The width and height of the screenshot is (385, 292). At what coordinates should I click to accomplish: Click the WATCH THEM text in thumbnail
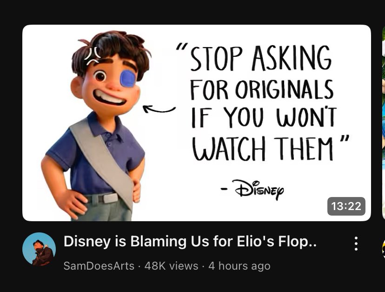[263, 149]
